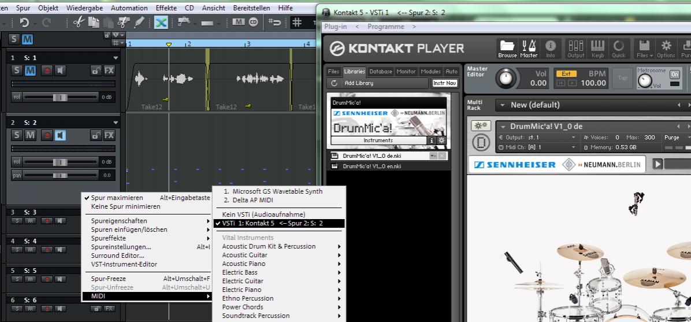691x322 pixels.
Task: Show the Keyb keyboard in Kontakt
Action: coord(597,49)
